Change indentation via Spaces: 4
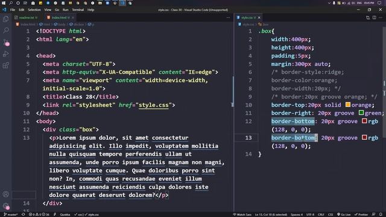 click(297, 215)
